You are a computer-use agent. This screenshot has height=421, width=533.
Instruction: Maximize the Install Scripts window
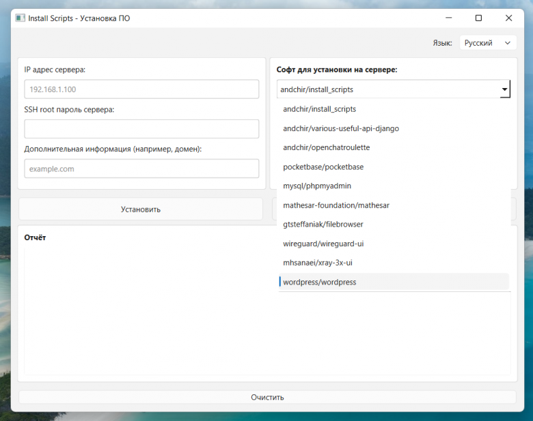478,18
